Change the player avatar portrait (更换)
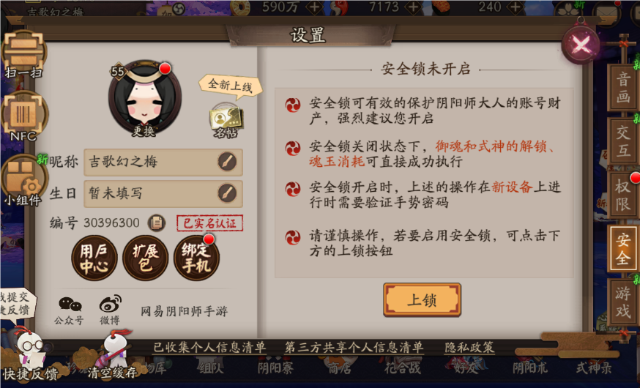The image size is (640, 388). point(145,98)
